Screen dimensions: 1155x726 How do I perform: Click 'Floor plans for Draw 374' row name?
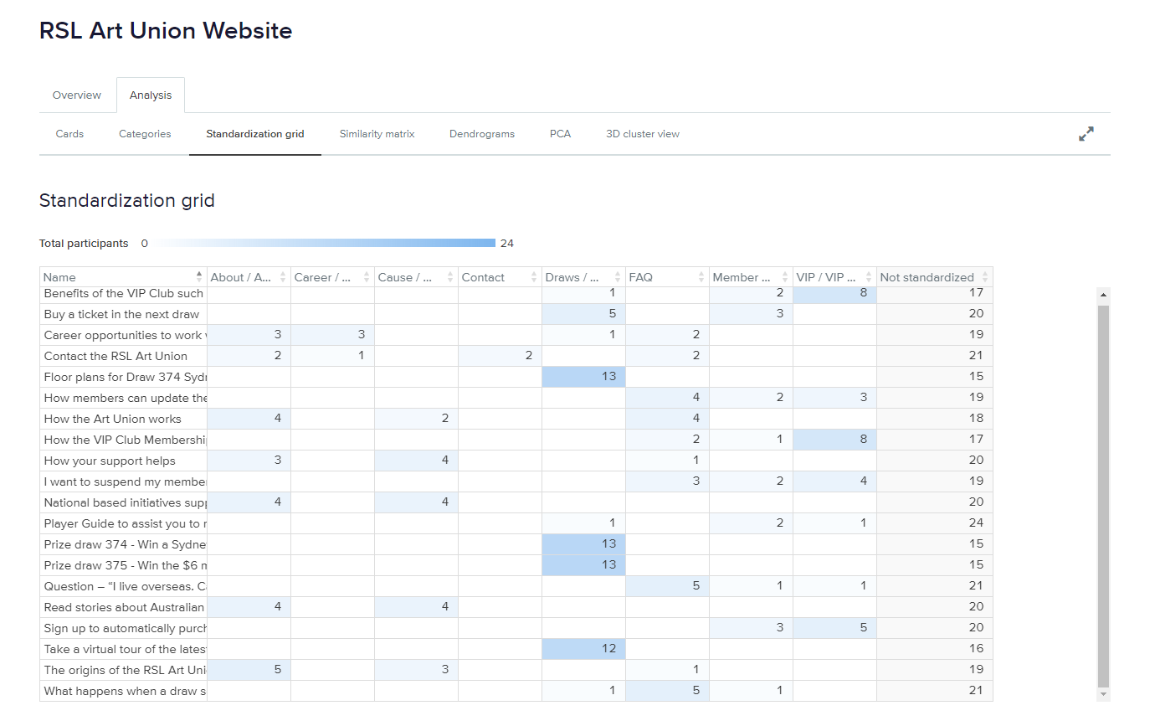pos(126,377)
